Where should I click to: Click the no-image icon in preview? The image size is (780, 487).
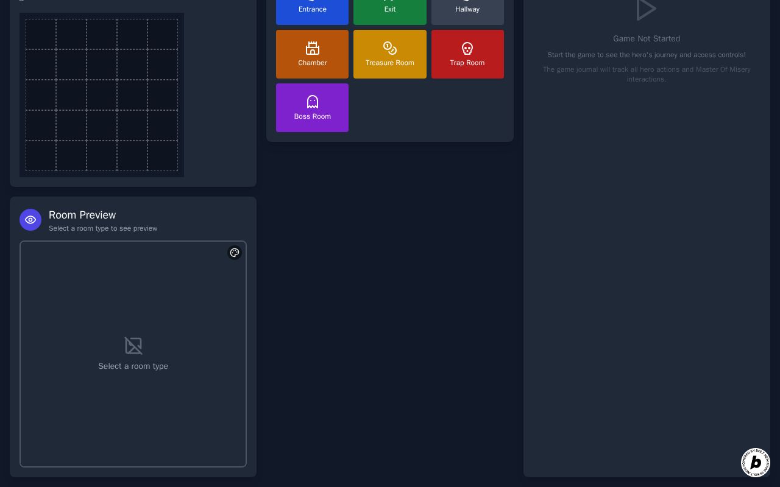tap(133, 346)
